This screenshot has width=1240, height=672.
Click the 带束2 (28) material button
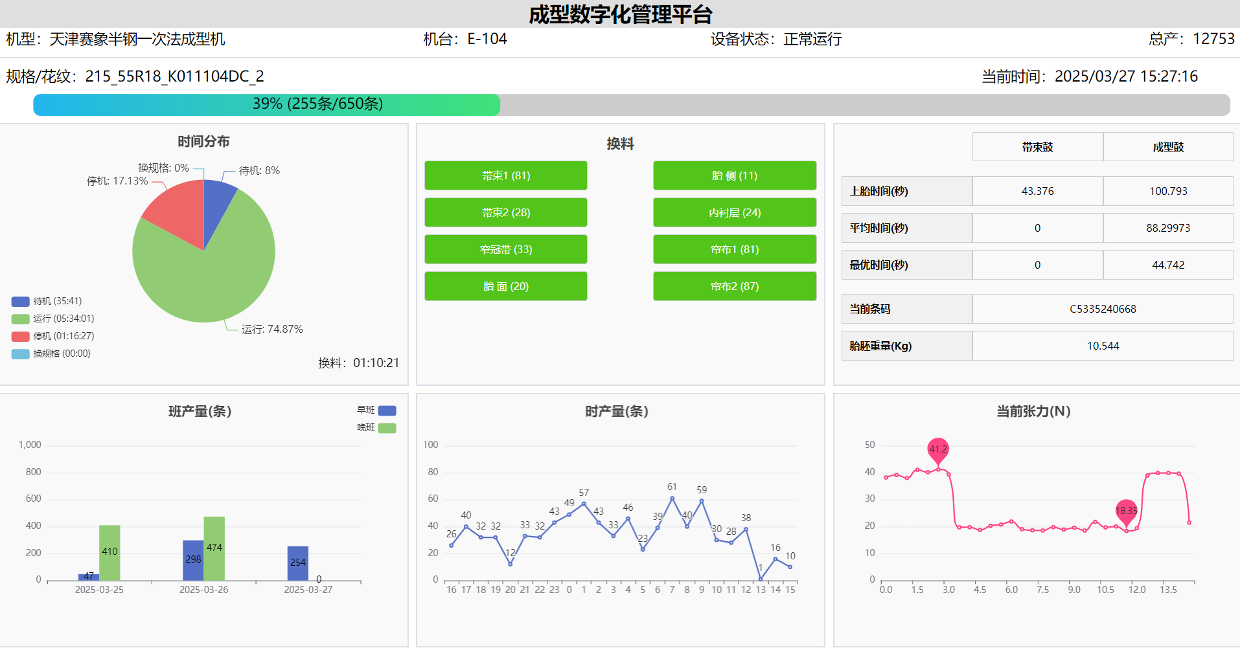tap(505, 212)
